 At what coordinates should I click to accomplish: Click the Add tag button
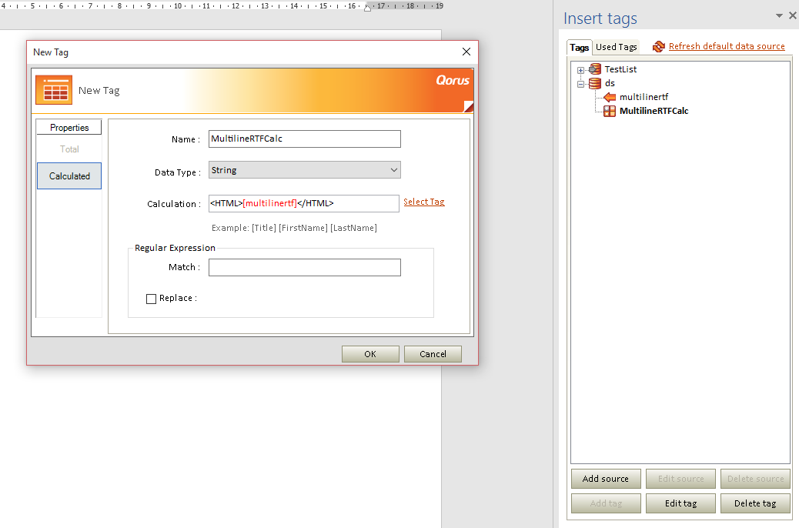(x=605, y=503)
